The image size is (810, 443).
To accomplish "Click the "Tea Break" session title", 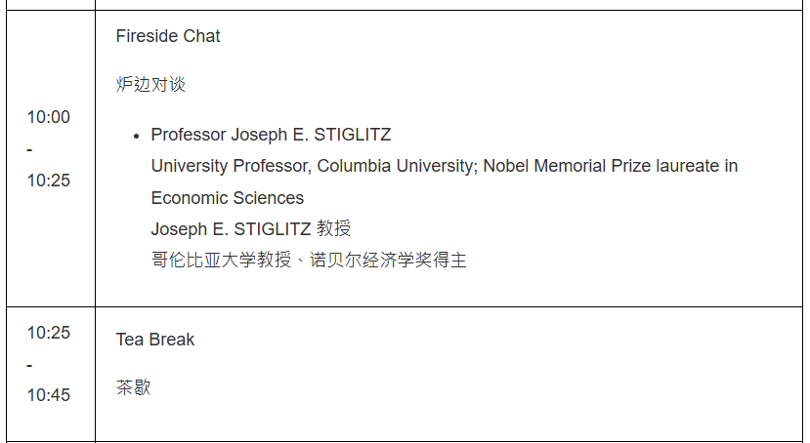I will pyautogui.click(x=155, y=340).
